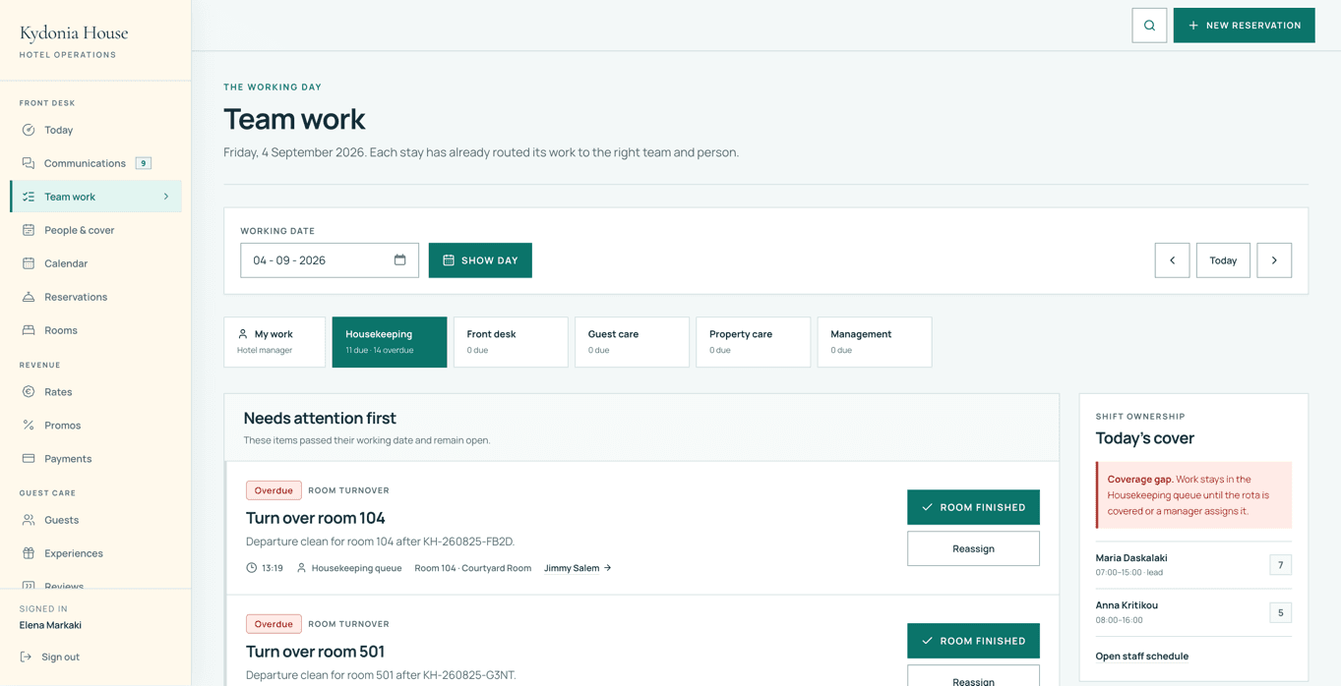Switch to the Management tab

coord(875,342)
